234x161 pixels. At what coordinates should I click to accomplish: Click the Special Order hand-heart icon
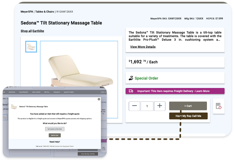(131, 78)
